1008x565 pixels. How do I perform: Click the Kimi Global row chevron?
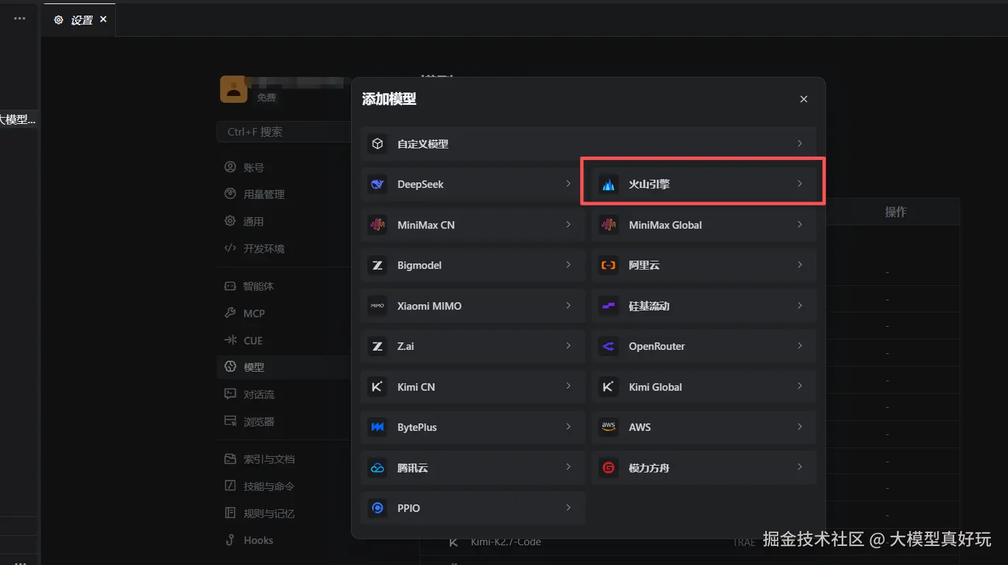pyautogui.click(x=799, y=386)
